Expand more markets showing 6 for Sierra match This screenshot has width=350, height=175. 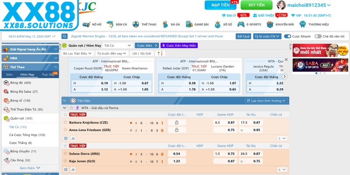click(282, 170)
